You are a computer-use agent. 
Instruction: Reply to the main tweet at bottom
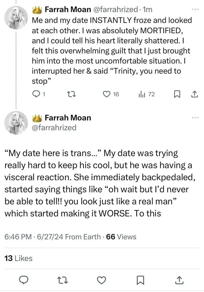click(x=25, y=281)
